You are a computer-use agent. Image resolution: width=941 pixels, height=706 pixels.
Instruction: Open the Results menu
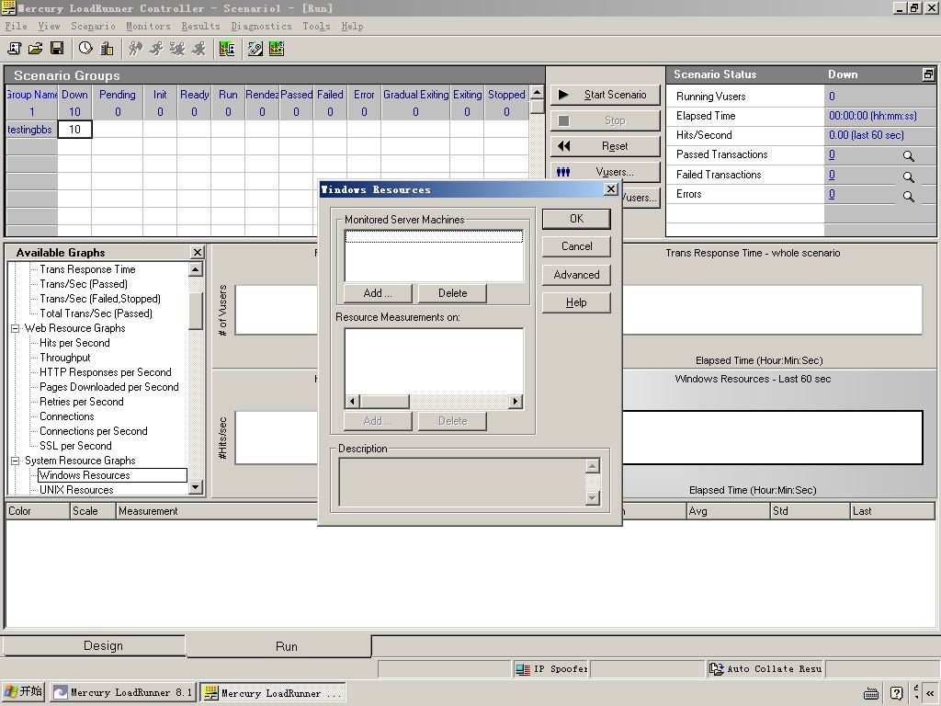pyautogui.click(x=200, y=27)
